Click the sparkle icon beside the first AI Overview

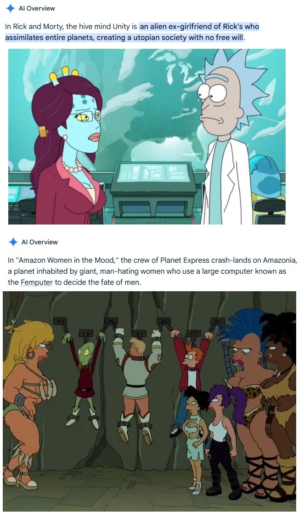click(11, 8)
